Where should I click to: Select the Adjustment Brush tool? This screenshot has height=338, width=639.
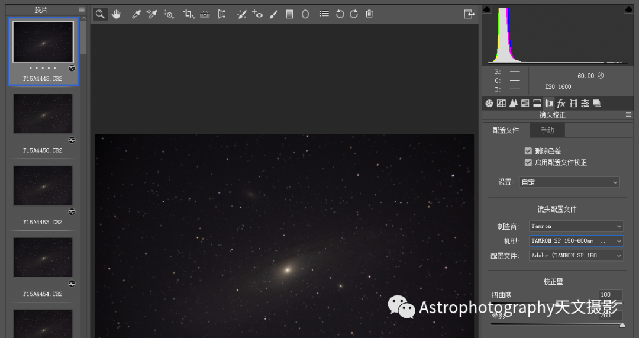click(x=273, y=14)
